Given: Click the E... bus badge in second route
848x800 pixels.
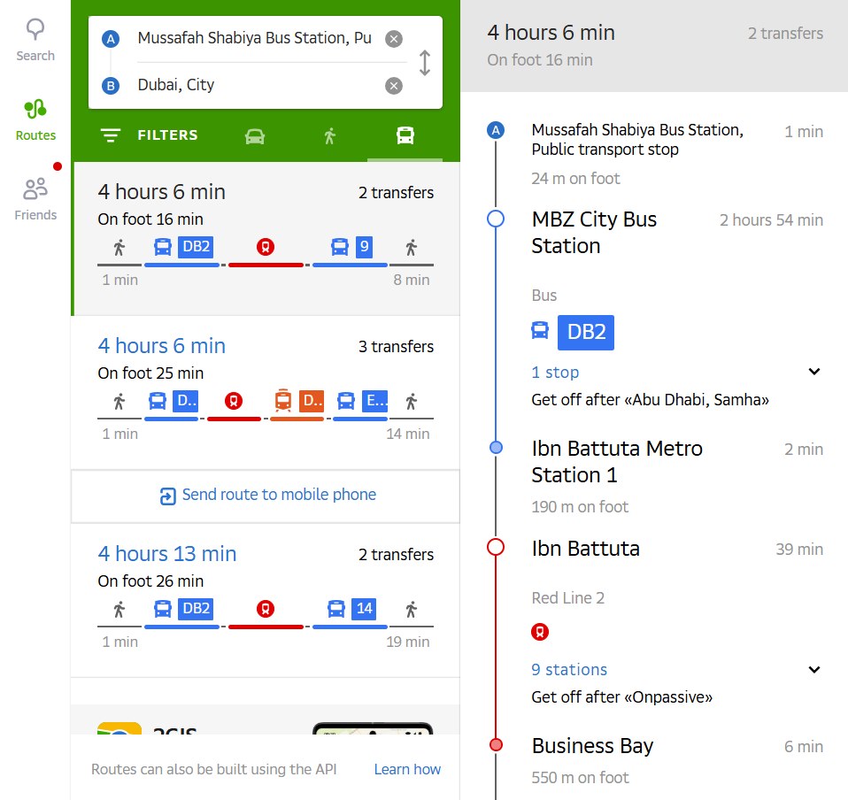Looking at the screenshot, I should [374, 401].
